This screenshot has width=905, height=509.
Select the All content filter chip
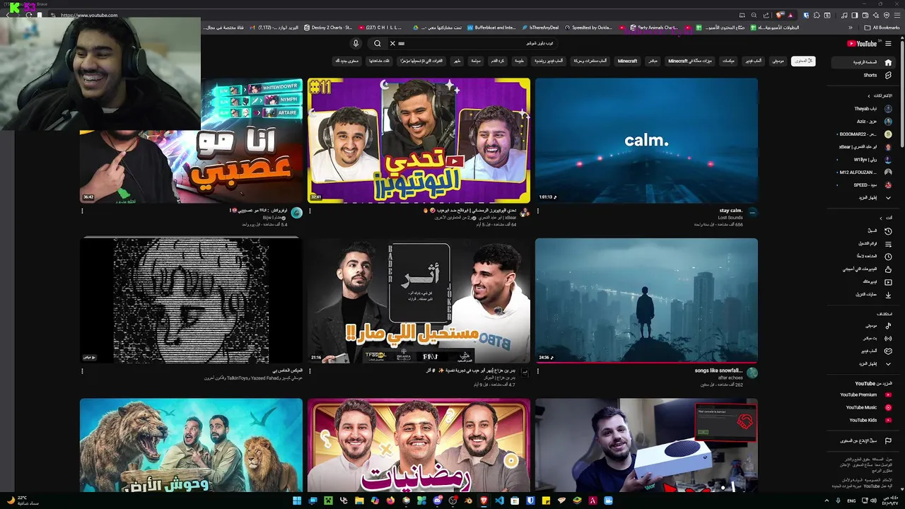pos(802,61)
